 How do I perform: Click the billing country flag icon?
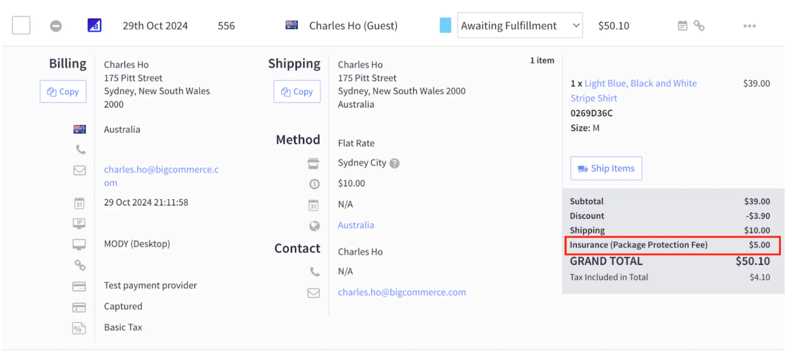[x=79, y=129]
